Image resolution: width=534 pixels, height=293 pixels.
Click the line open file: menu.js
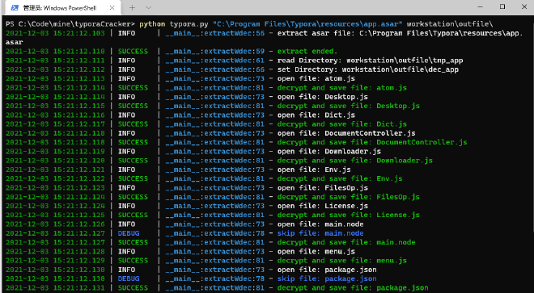click(316, 252)
